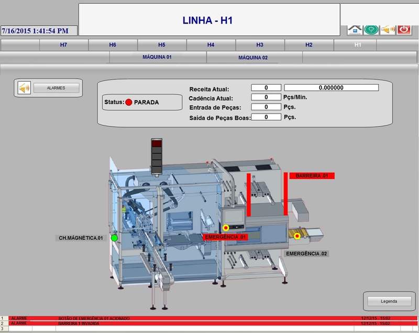Click the EMERGÊNCIA .01 yellow-red button indicator
The height and width of the screenshot is (333, 419).
click(x=226, y=228)
